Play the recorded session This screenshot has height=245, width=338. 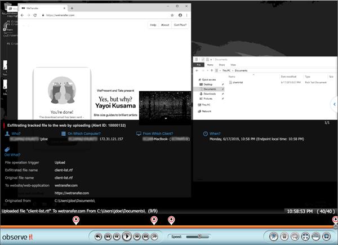(127, 237)
